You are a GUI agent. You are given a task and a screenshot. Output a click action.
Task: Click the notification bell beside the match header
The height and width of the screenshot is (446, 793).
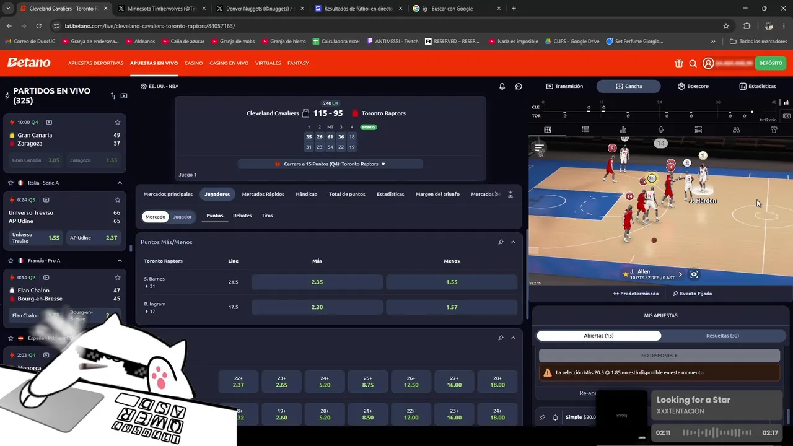[502, 86]
